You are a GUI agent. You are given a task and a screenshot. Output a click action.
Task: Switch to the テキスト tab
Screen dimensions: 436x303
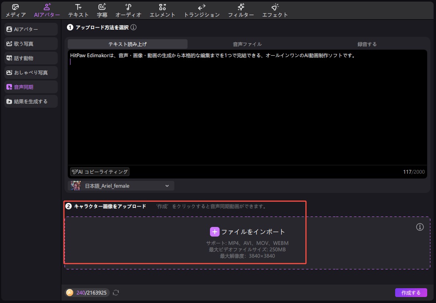coord(79,10)
